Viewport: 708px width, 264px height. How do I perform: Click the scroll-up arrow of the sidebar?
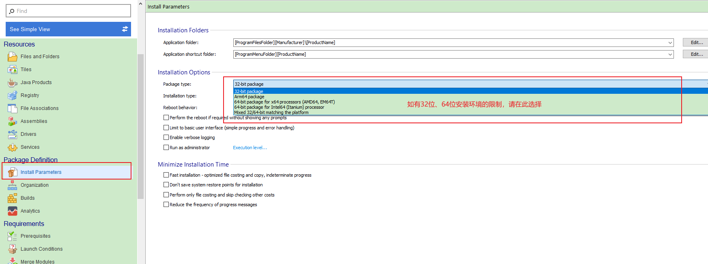(141, 4)
